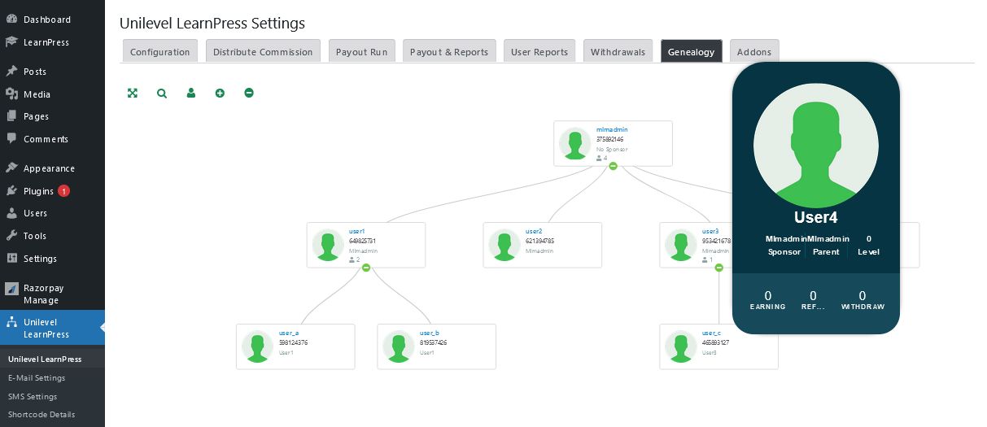Screen dimensions: 987x427
Task: Open E-Mail Settings submenu item
Action: pyautogui.click(x=37, y=377)
